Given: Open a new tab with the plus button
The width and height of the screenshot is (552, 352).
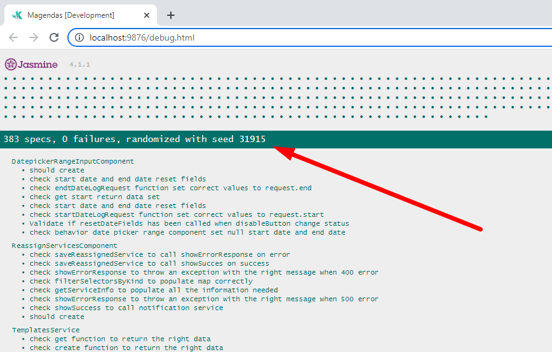Looking at the screenshot, I should [170, 15].
